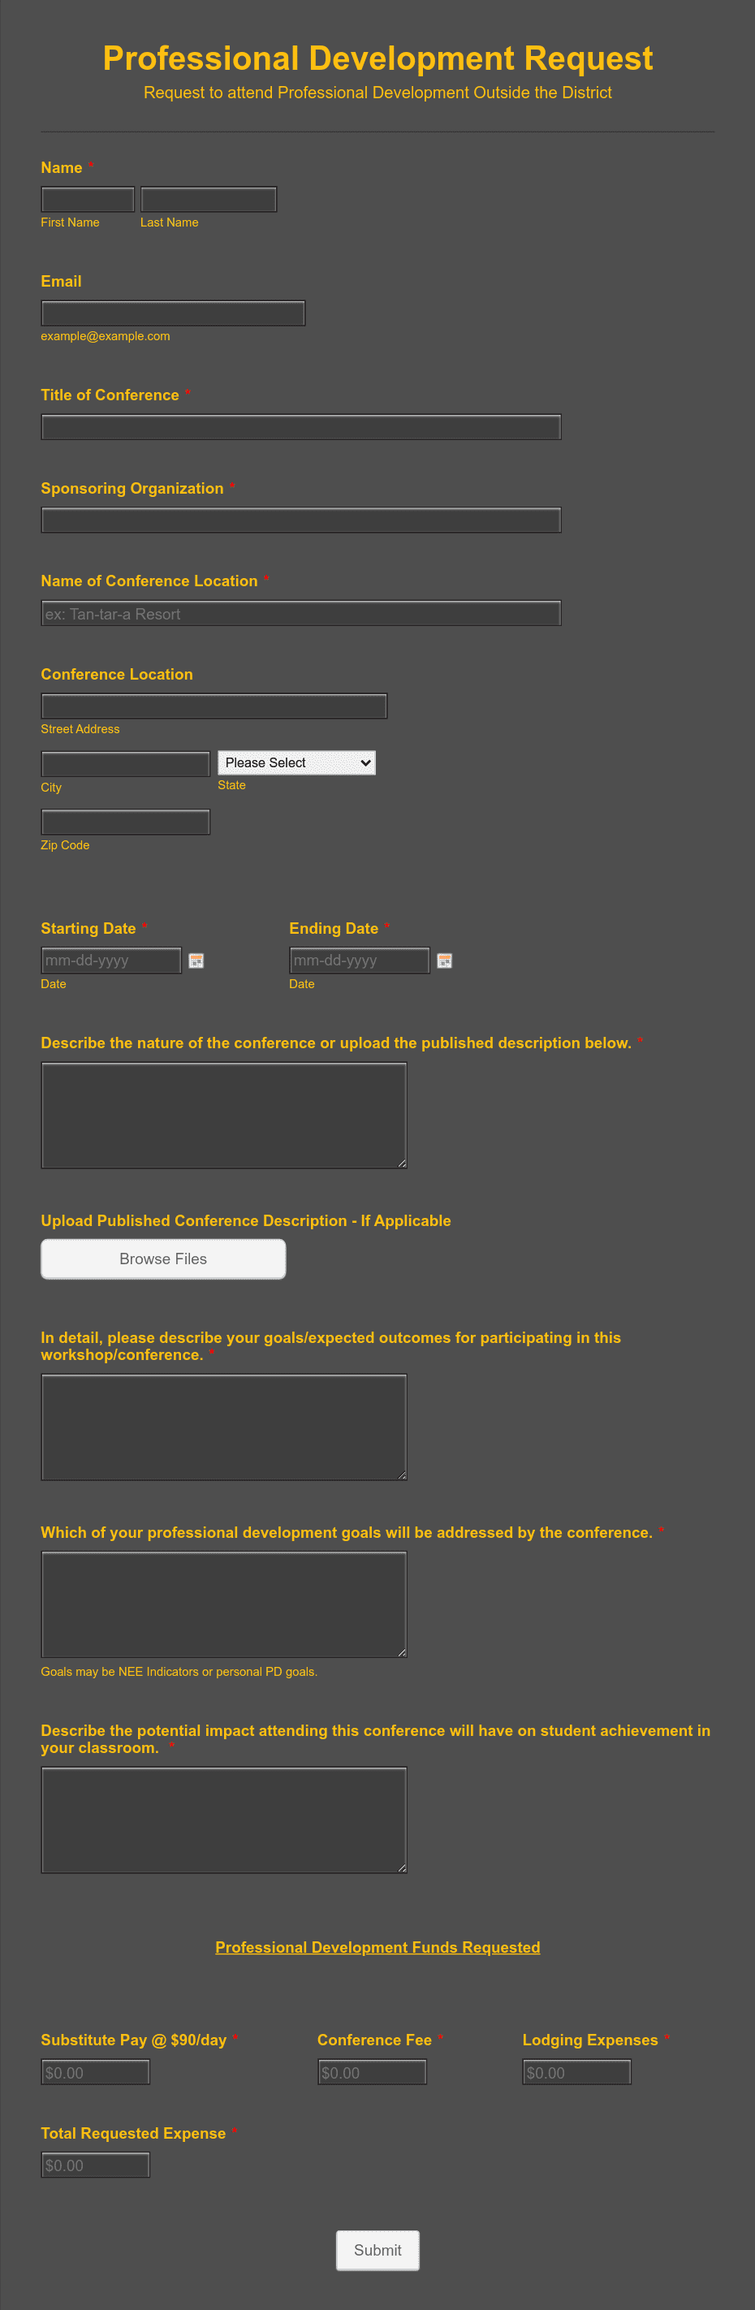
Task: Open the Ending Date calendar picker
Action: click(446, 961)
